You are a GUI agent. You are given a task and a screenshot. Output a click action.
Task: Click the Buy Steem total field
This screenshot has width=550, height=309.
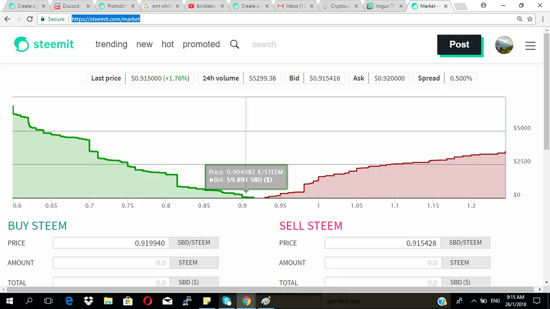pyautogui.click(x=111, y=282)
